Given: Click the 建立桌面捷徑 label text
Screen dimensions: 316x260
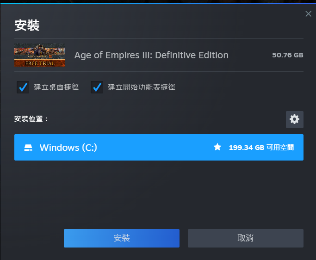Looking at the screenshot, I should click(56, 87).
